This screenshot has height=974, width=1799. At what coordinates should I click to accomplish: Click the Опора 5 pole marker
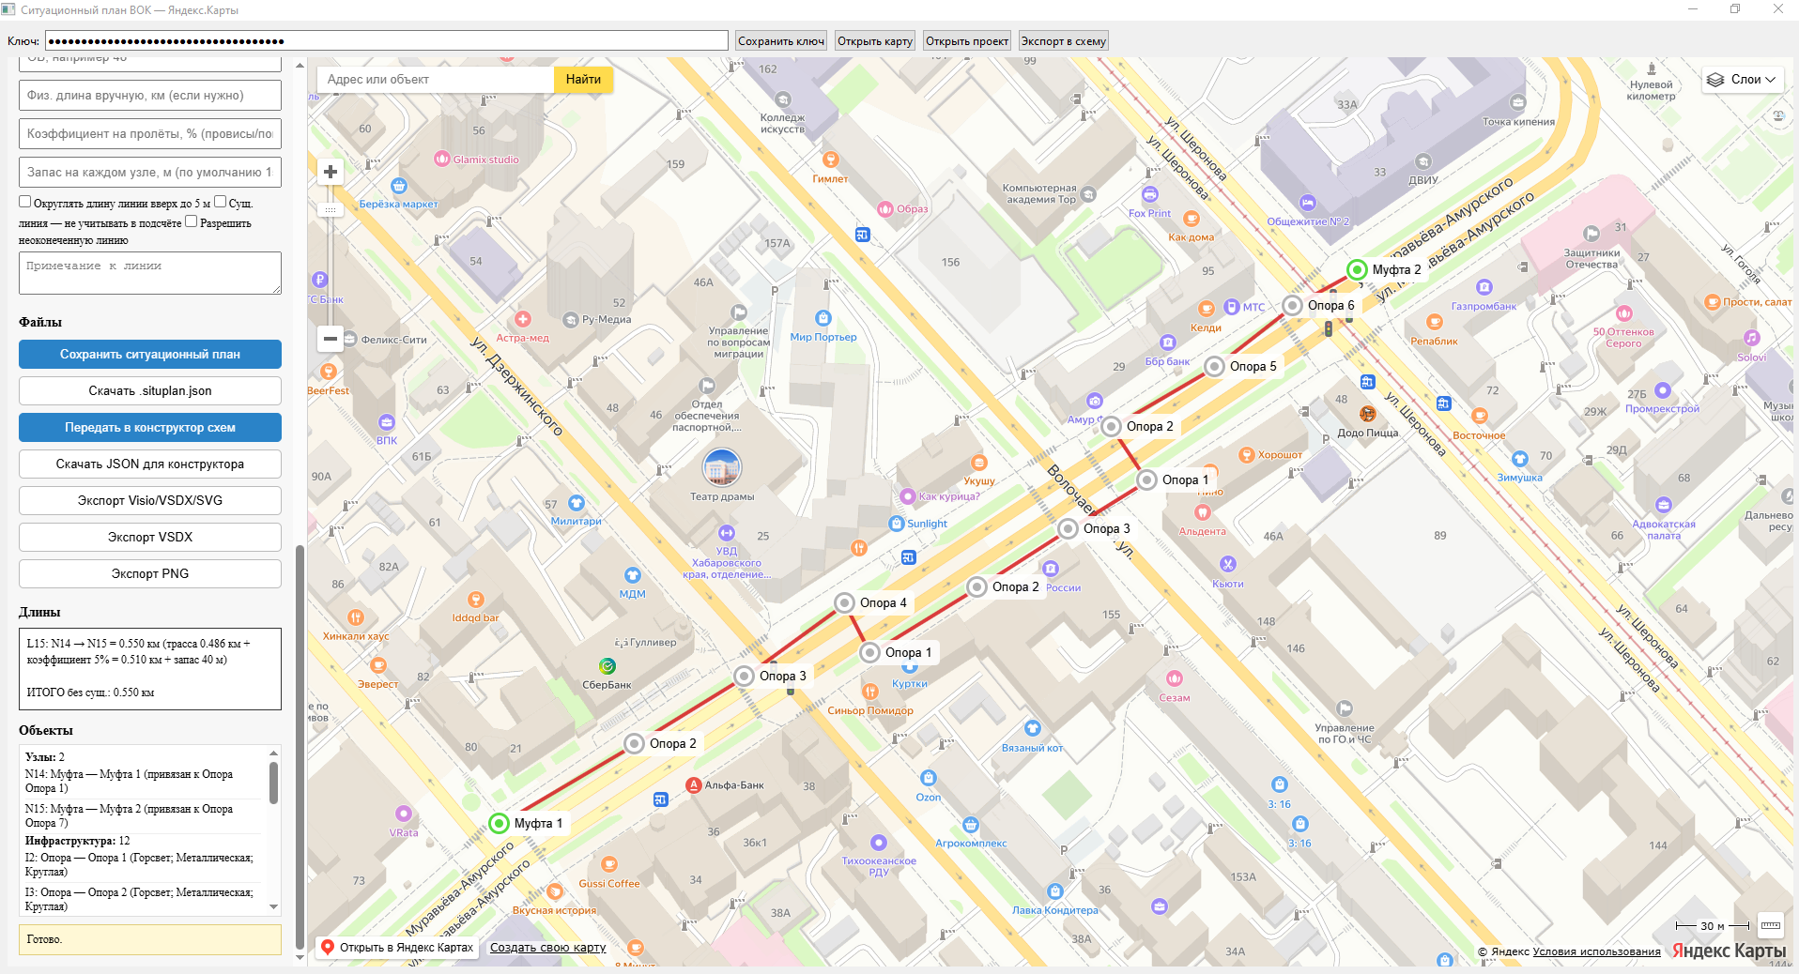coord(1215,366)
